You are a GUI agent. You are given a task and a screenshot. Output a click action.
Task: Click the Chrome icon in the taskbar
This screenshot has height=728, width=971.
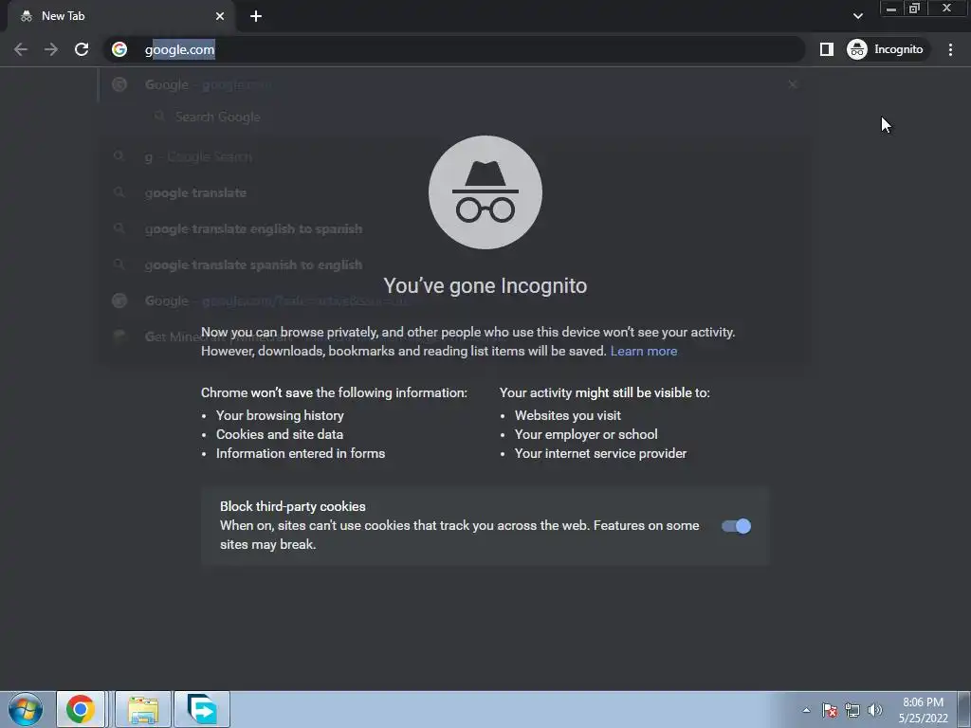[x=81, y=709]
